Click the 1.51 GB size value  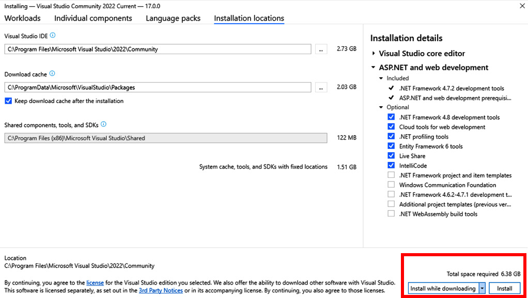347,167
